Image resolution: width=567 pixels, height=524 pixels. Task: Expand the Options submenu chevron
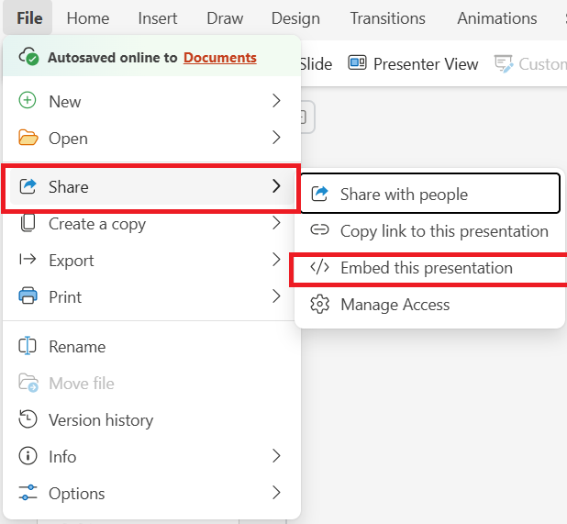pyautogui.click(x=276, y=493)
